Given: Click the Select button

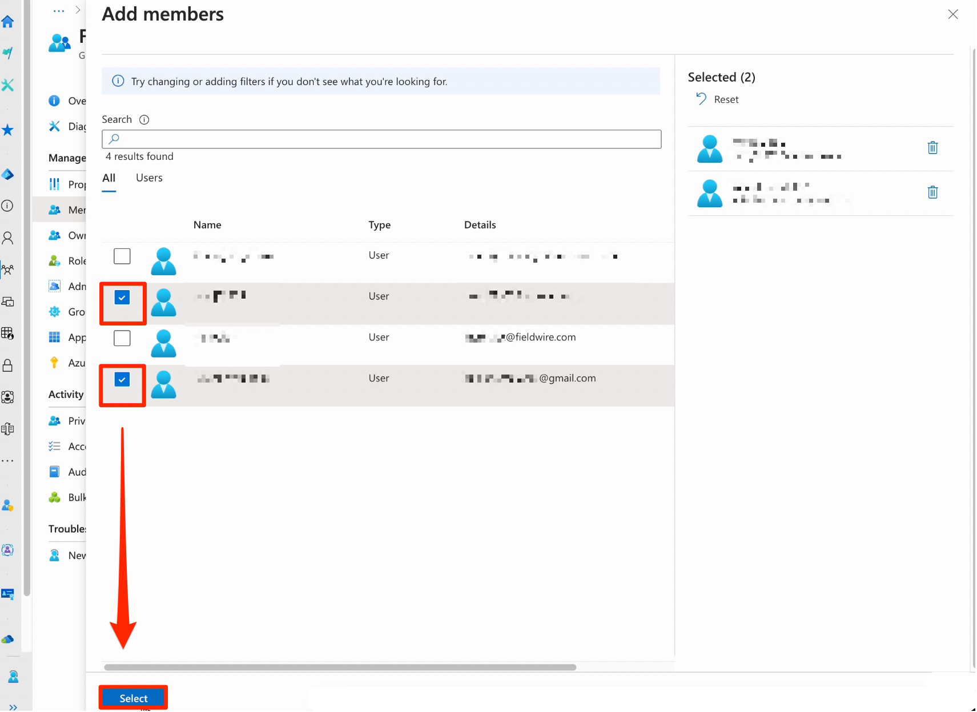Looking at the screenshot, I should (x=134, y=698).
